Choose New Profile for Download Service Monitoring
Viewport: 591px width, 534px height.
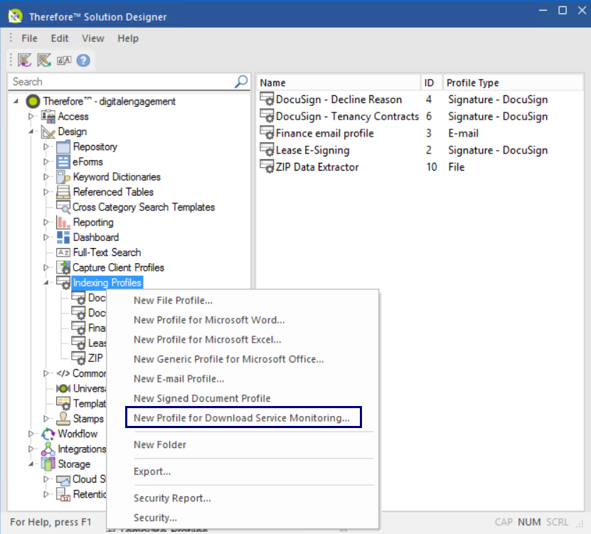(x=243, y=418)
